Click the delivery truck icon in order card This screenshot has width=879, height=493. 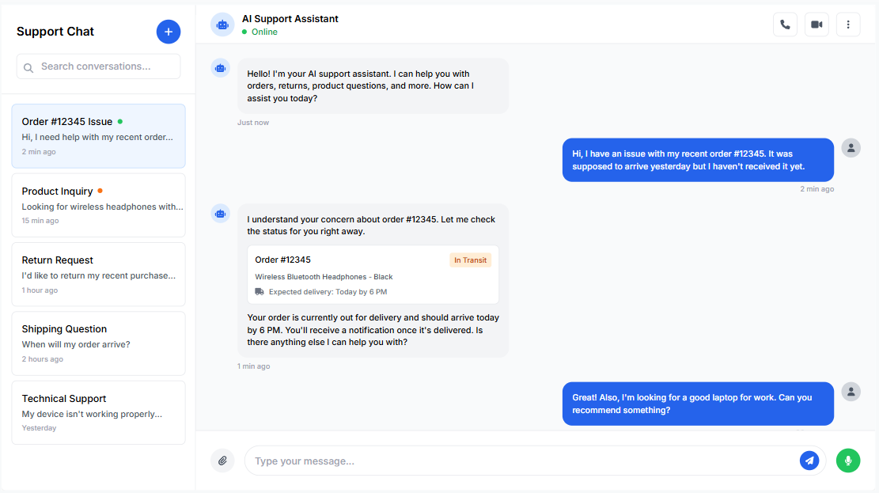260,292
